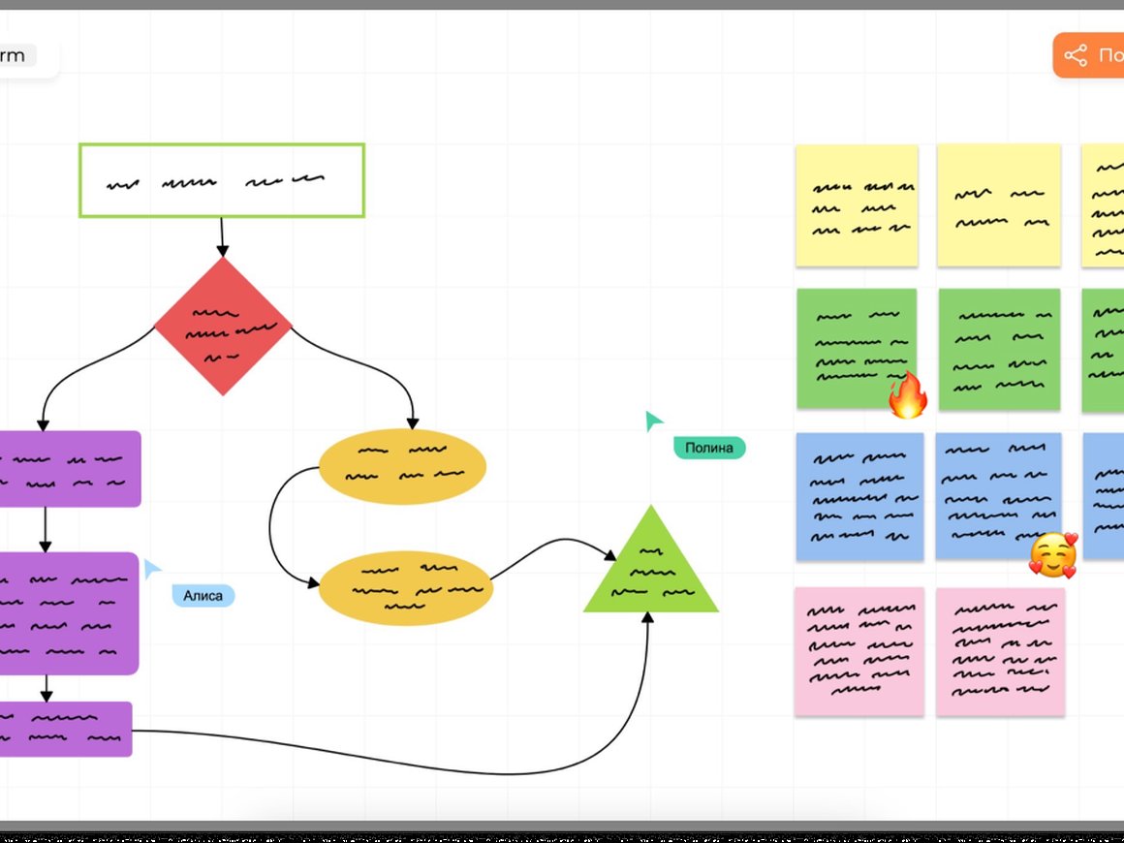
Task: Select the lower yellow ellipse shape
Action: [406, 588]
